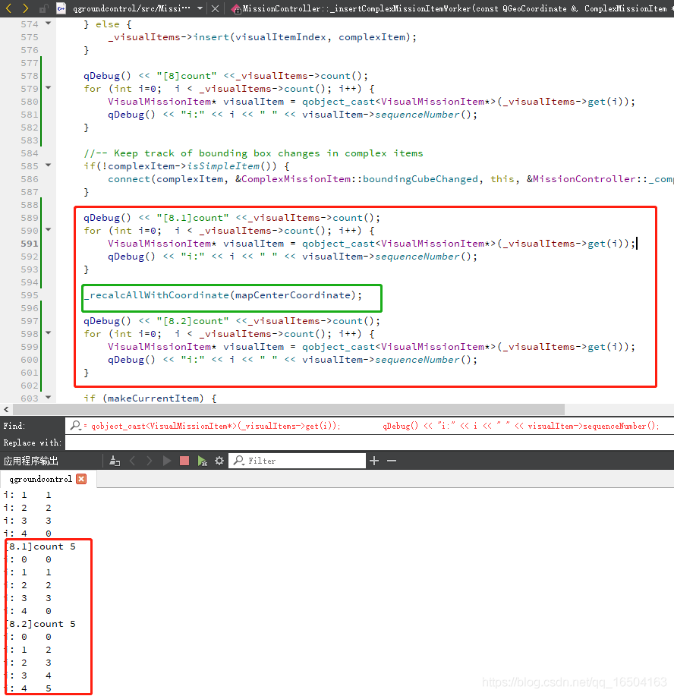Click the Replace with: label
The width and height of the screenshot is (674, 696).
pos(33,442)
